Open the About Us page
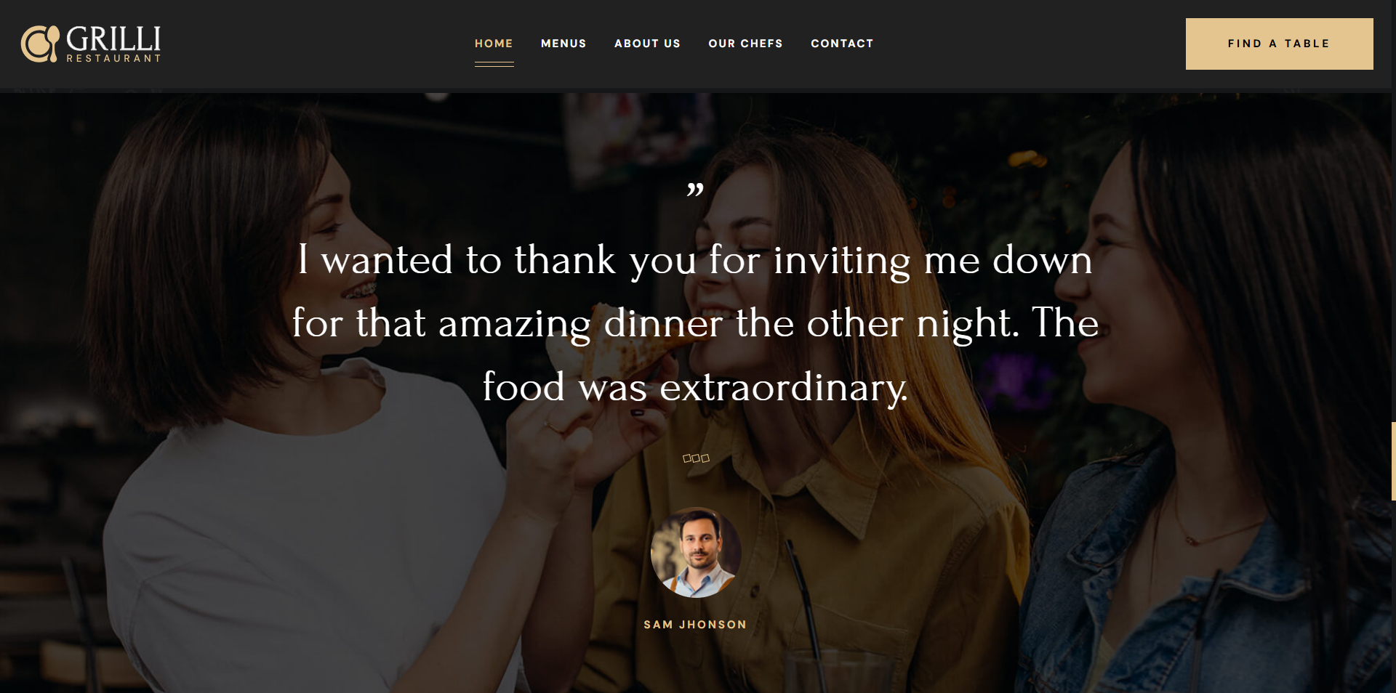1396x693 pixels. pos(647,44)
